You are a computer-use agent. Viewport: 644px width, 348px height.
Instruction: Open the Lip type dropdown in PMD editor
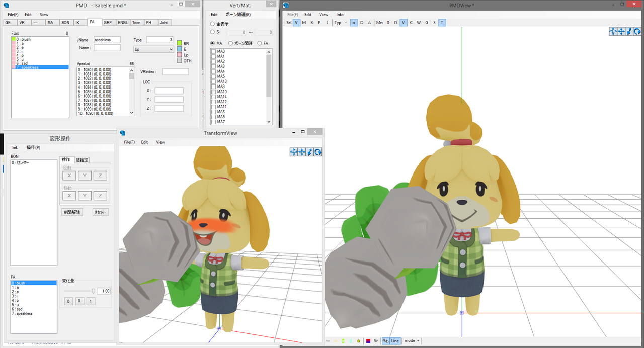153,49
